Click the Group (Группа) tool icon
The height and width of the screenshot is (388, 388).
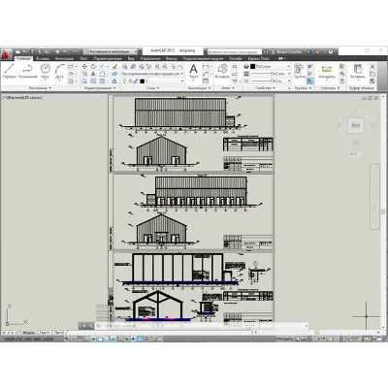click(x=299, y=71)
